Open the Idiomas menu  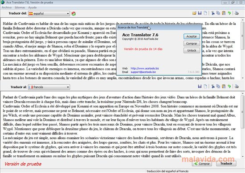[20, 7]
